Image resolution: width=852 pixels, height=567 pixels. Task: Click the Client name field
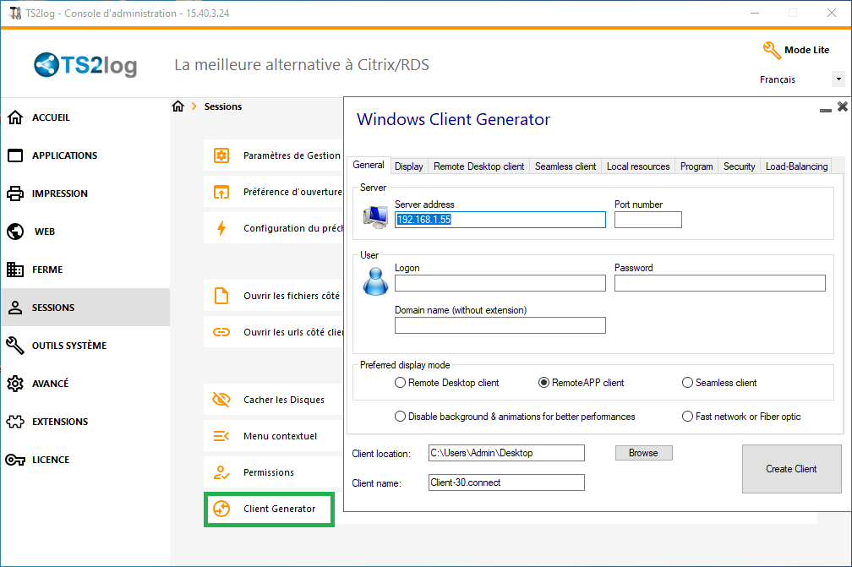point(506,482)
